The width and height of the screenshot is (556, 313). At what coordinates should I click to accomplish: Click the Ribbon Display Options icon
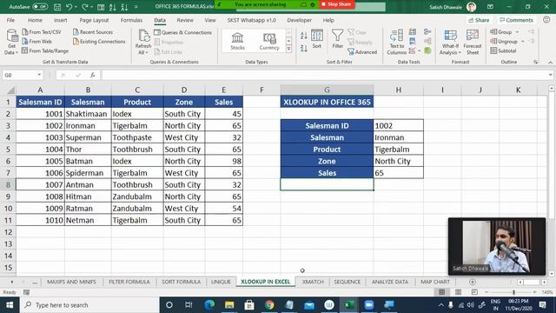490,7
